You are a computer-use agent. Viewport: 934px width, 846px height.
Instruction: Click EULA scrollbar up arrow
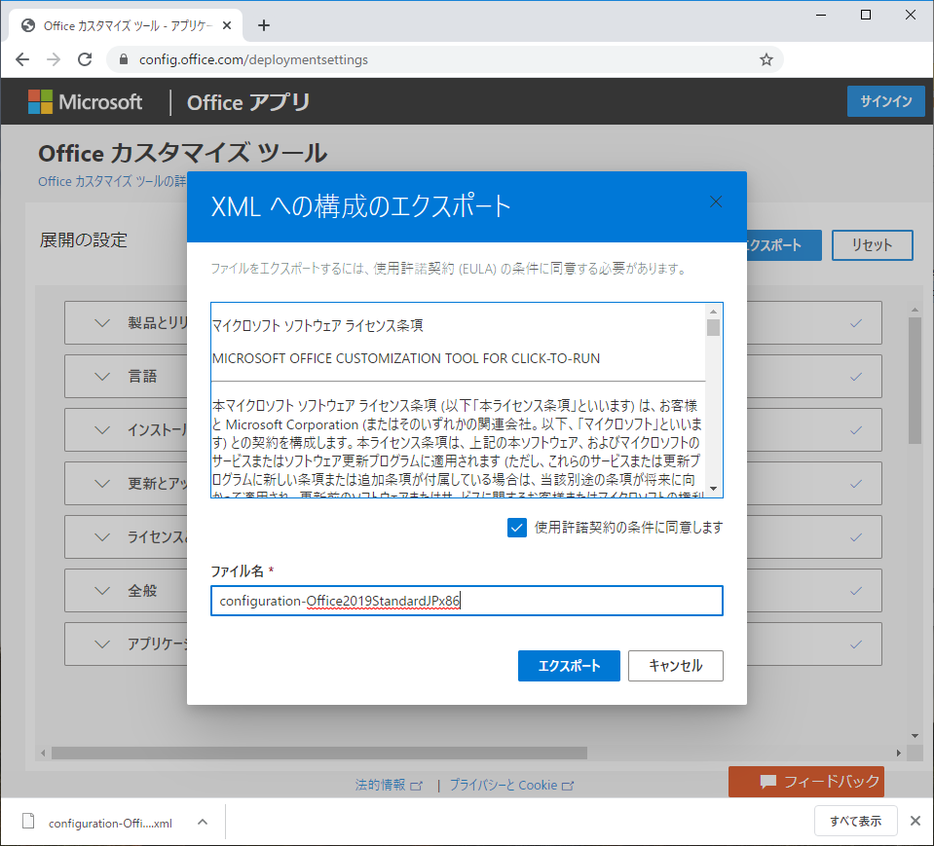[x=713, y=311]
